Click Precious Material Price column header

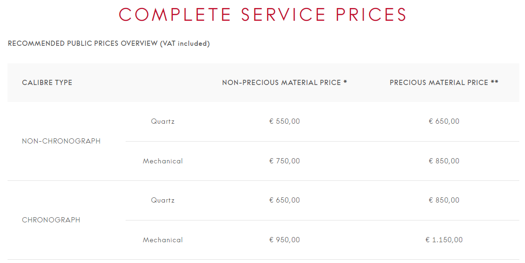pyautogui.click(x=444, y=83)
